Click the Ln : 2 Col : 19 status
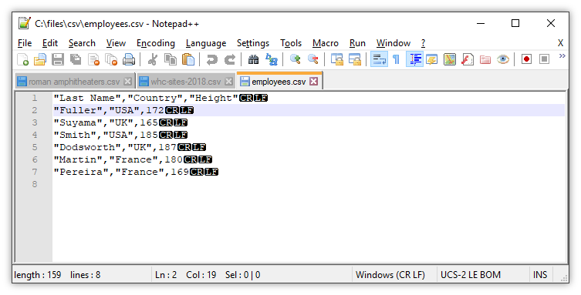Viewport: 581px width, 295px height. 186,275
